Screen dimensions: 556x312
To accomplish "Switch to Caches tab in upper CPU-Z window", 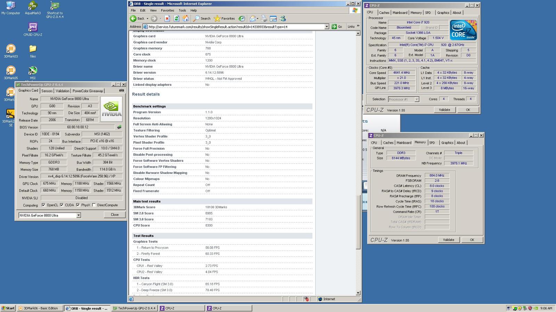I will pos(384,12).
